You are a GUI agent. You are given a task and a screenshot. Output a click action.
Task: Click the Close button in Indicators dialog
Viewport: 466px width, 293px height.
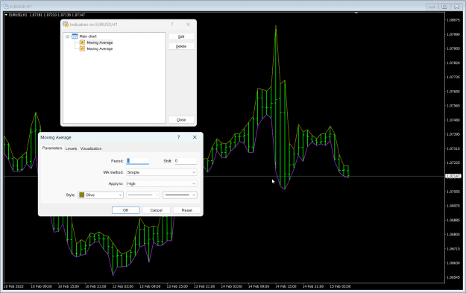(181, 120)
